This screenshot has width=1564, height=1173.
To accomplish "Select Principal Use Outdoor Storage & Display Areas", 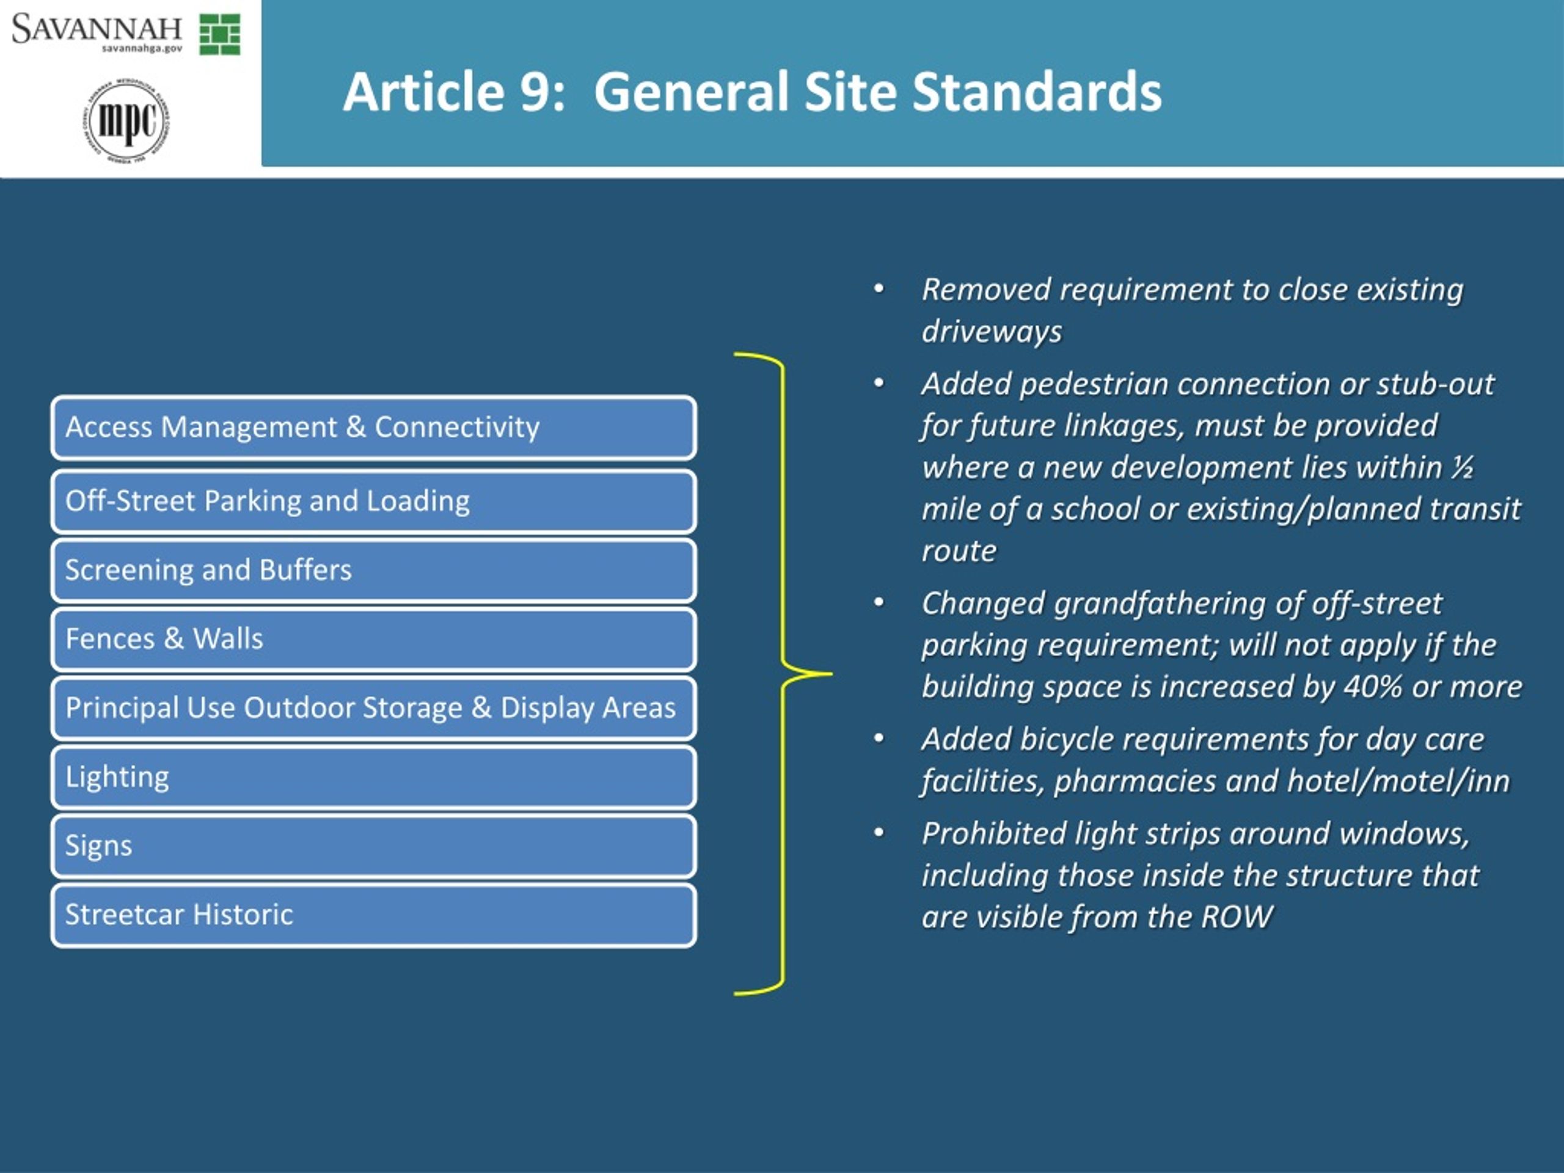I will [374, 707].
